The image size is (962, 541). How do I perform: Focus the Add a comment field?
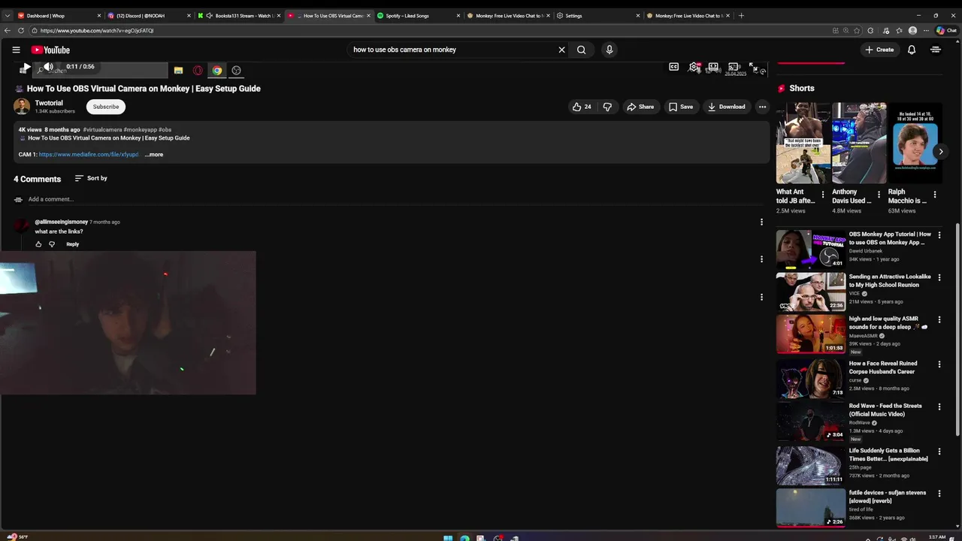point(396,199)
